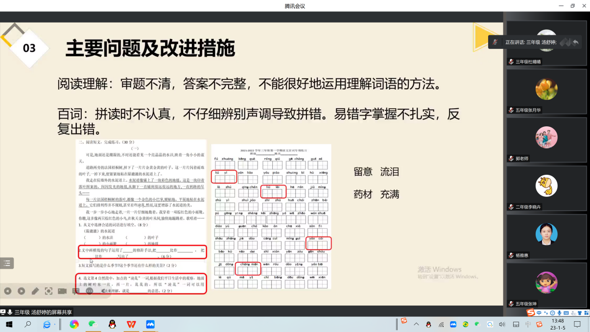The height and width of the screenshot is (332, 590).
Task: Select participant tile 二年级李晓卉
Action: coord(546,189)
